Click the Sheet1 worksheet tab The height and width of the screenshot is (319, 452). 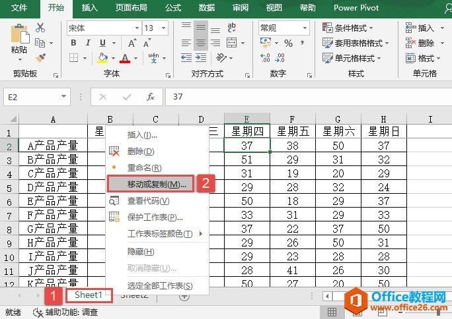(89, 295)
